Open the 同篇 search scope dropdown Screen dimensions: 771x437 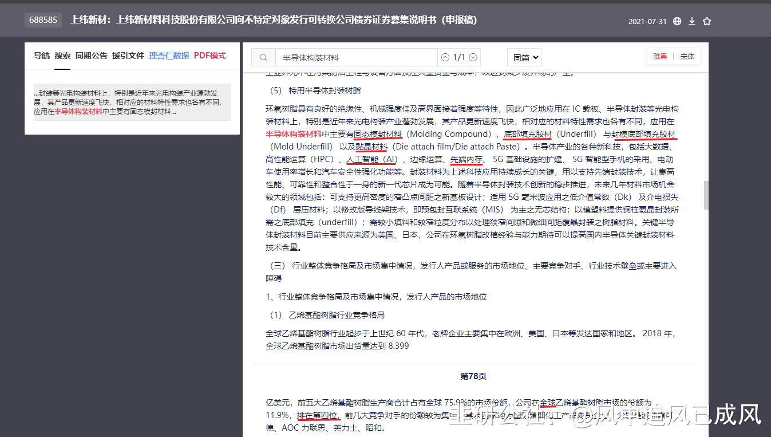click(536, 57)
